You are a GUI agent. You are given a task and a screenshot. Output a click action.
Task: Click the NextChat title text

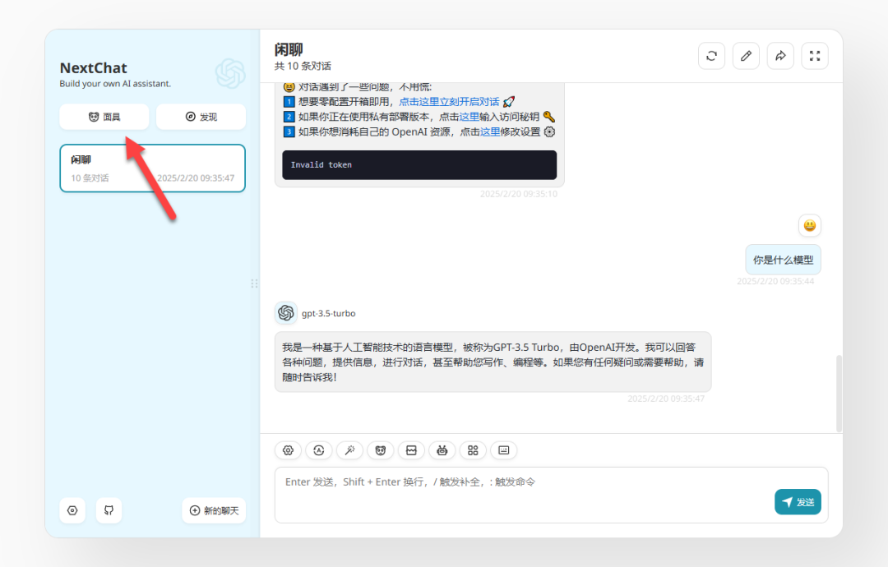[94, 68]
